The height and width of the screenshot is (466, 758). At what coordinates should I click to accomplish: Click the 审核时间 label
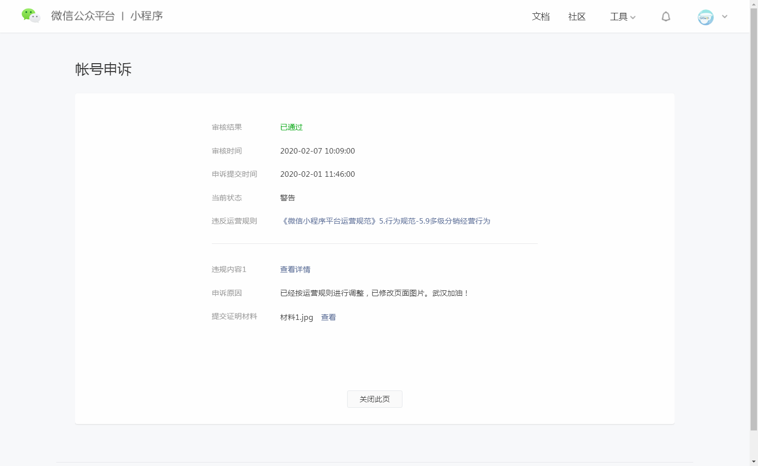(x=227, y=151)
